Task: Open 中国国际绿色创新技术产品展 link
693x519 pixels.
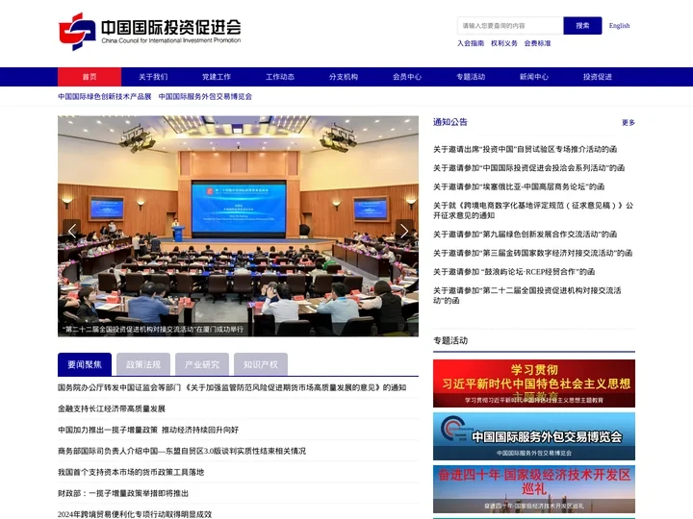Action: point(105,96)
